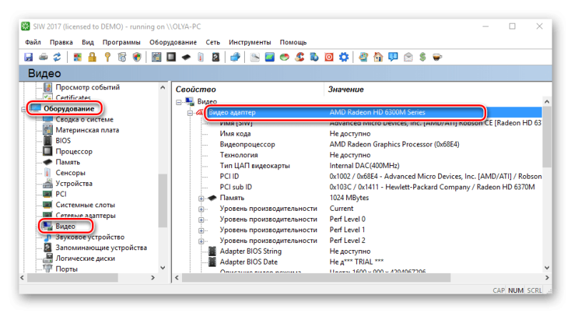Screen dimensions: 571x313
Task: Click the coffee cup toolbar icon
Action: coord(436,56)
